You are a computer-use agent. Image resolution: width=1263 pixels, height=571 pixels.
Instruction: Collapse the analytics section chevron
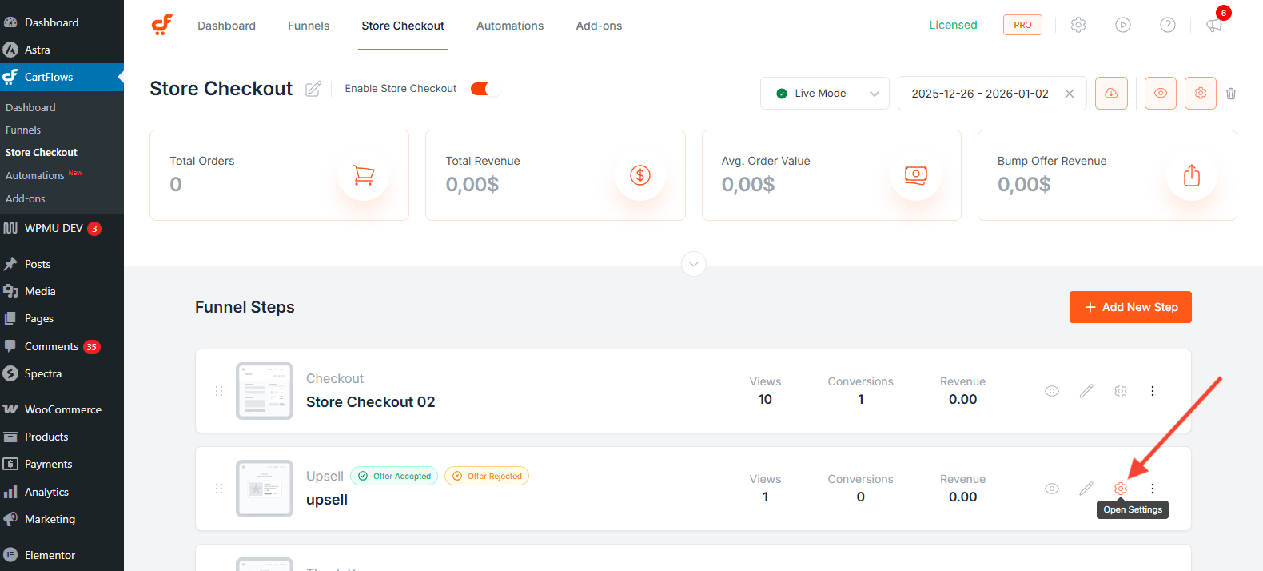[693, 264]
